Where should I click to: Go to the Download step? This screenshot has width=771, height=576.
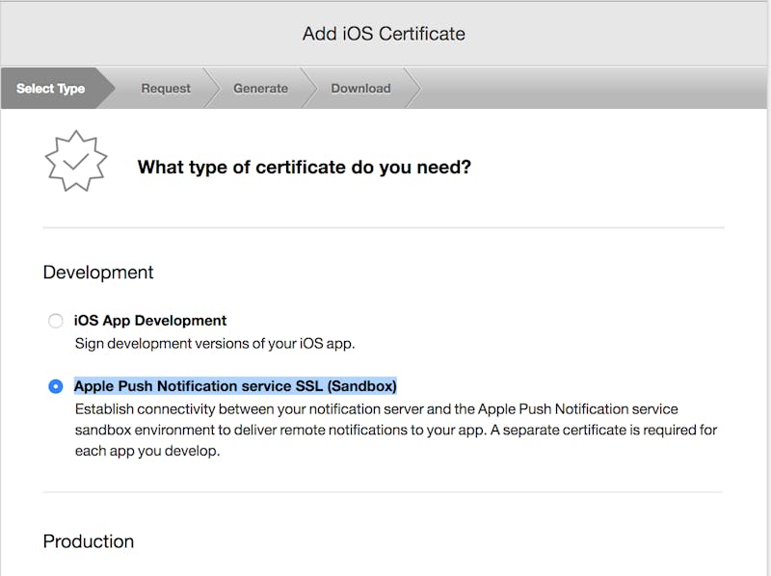[x=360, y=89]
